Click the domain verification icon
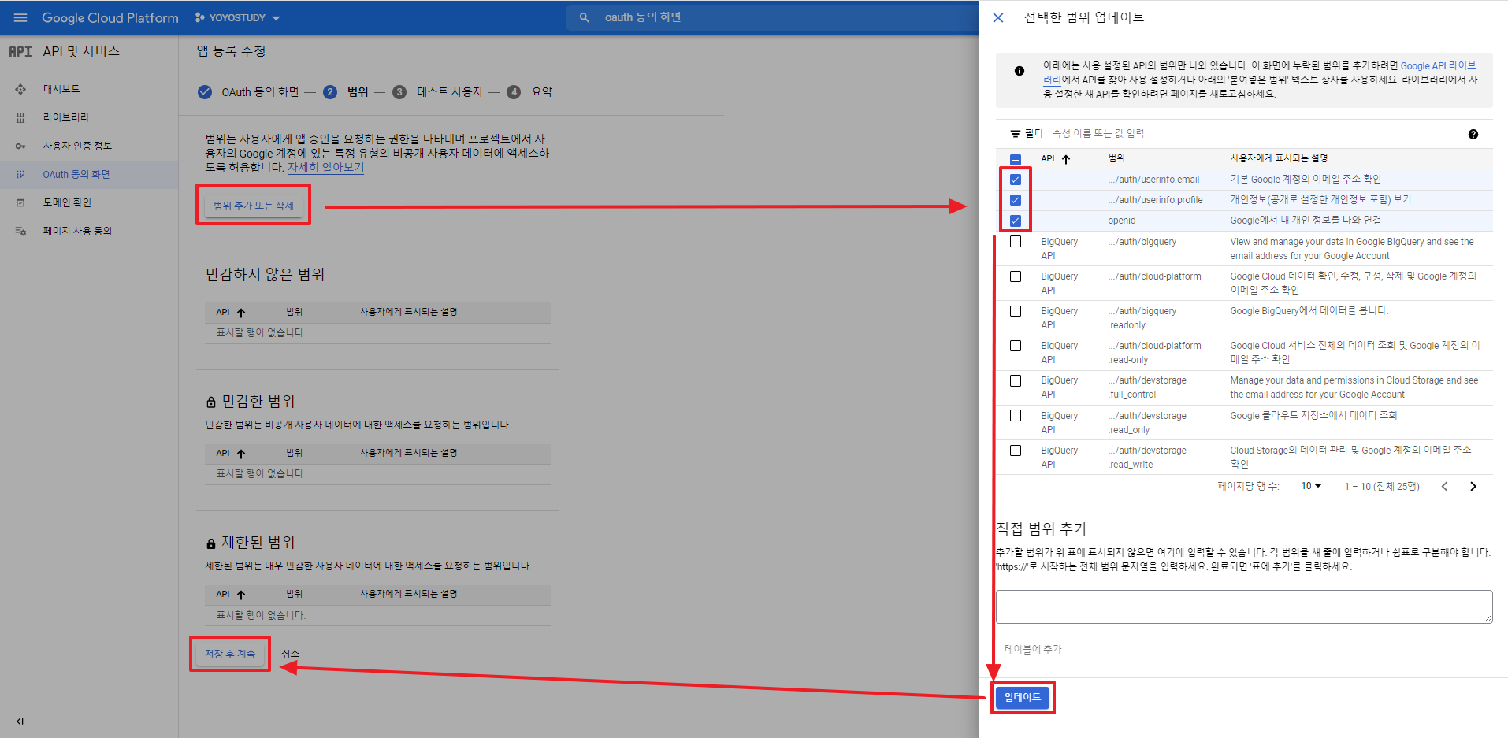The height and width of the screenshot is (738, 1508). click(x=20, y=202)
